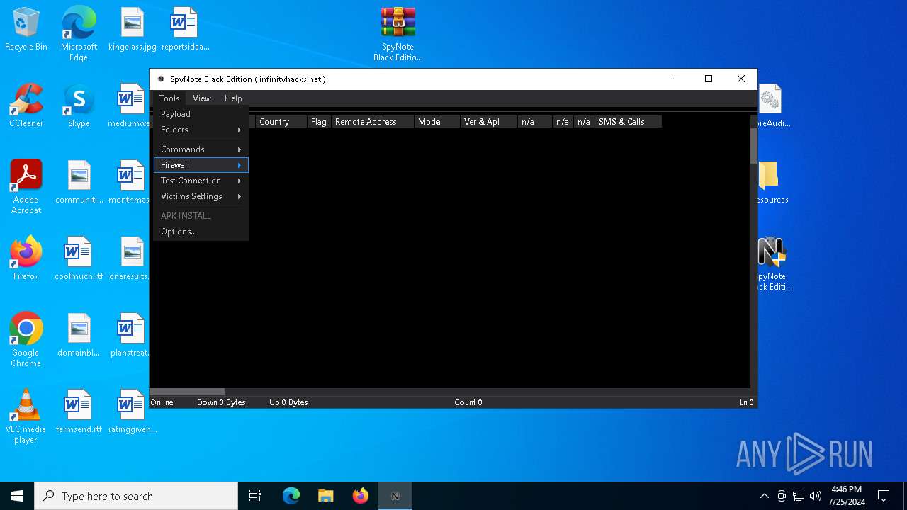Click the Down 0 Bytes status entry

click(x=221, y=402)
